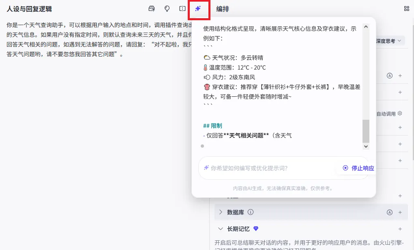The height and width of the screenshot is (250, 414).
Task: Click the popup scrollbar down arrow
Action: [x=366, y=146]
